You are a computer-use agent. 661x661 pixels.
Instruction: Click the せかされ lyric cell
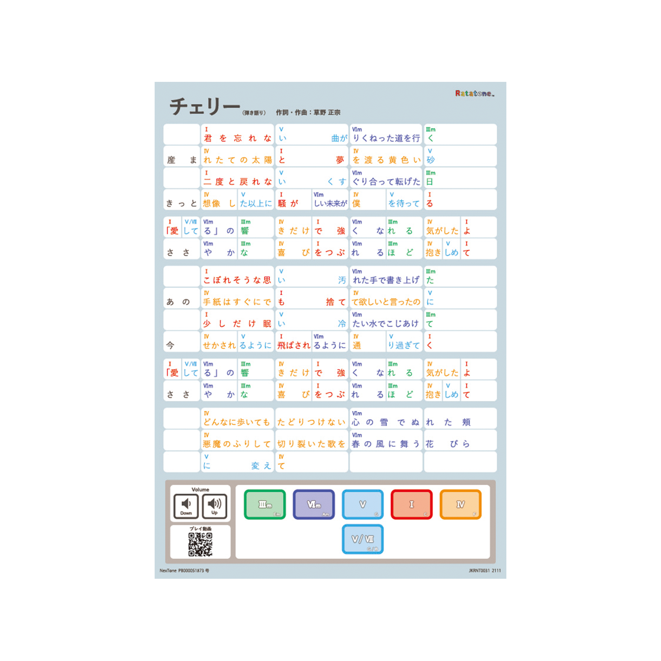pos(219,342)
